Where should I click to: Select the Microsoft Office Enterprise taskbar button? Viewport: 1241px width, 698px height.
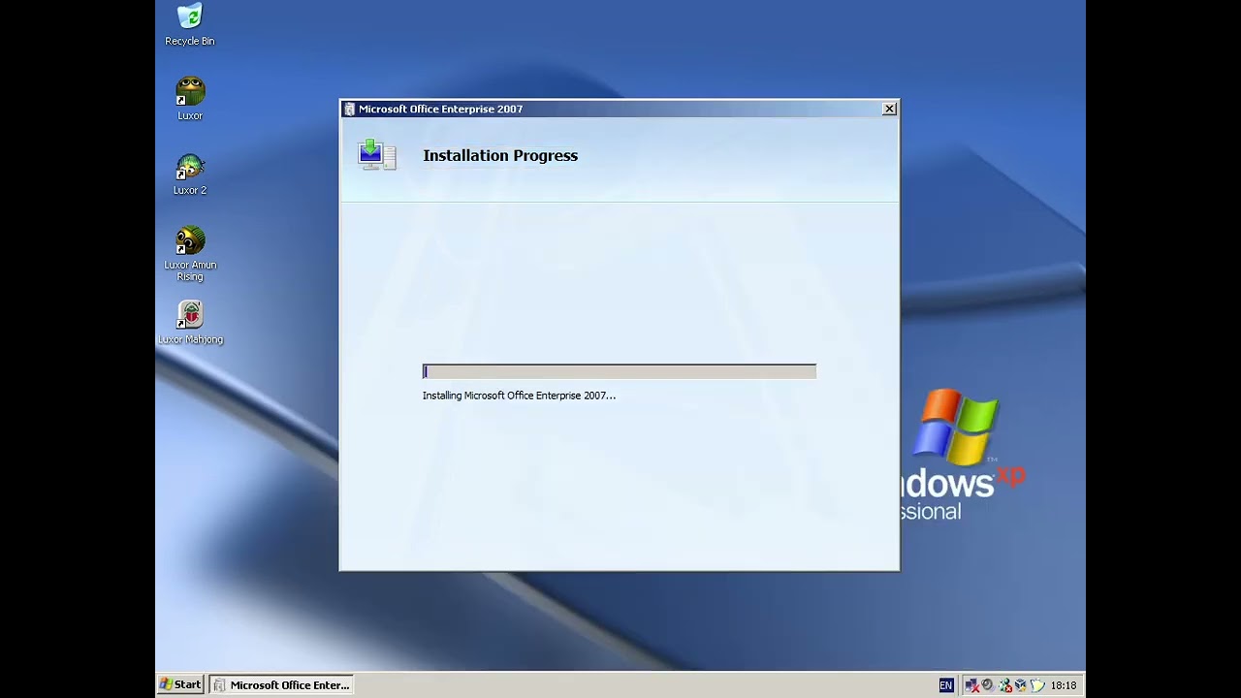(281, 684)
